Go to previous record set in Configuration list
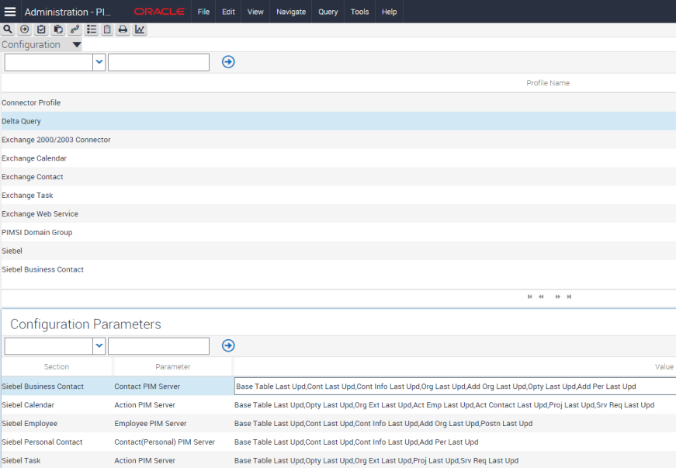The height and width of the screenshot is (468, 676). [x=541, y=296]
